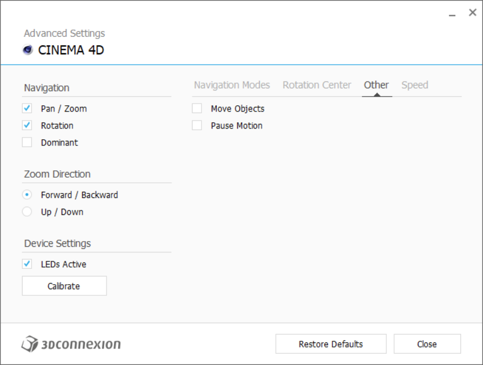Switch to the Navigation Modes tab
This screenshot has height=365, width=483.
pyautogui.click(x=232, y=85)
